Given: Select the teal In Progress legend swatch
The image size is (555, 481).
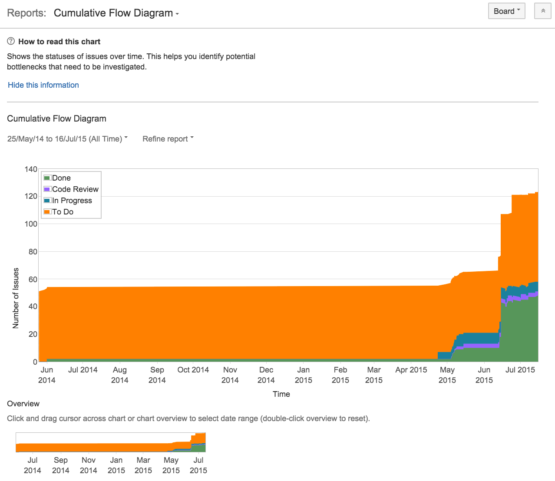Looking at the screenshot, I should (x=47, y=200).
